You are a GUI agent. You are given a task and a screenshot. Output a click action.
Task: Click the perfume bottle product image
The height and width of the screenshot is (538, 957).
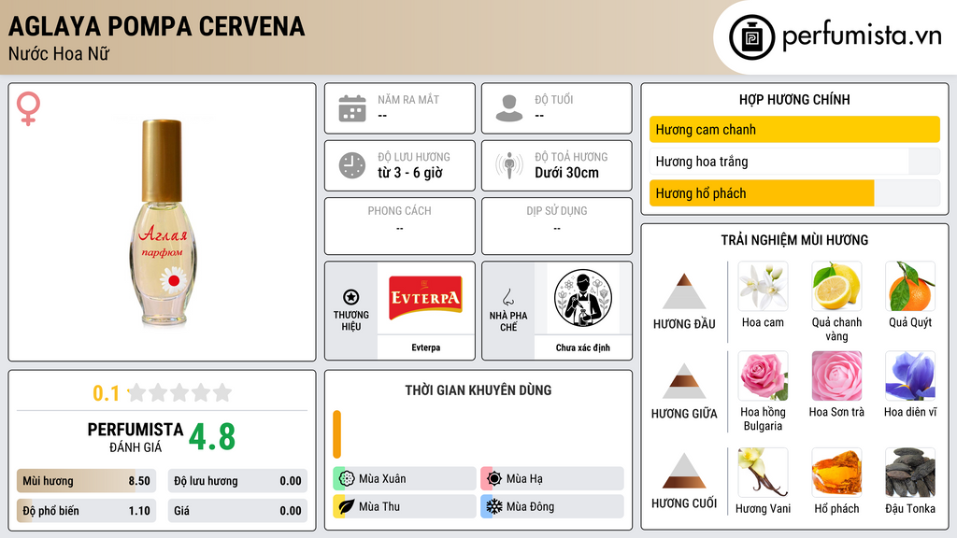(162, 222)
